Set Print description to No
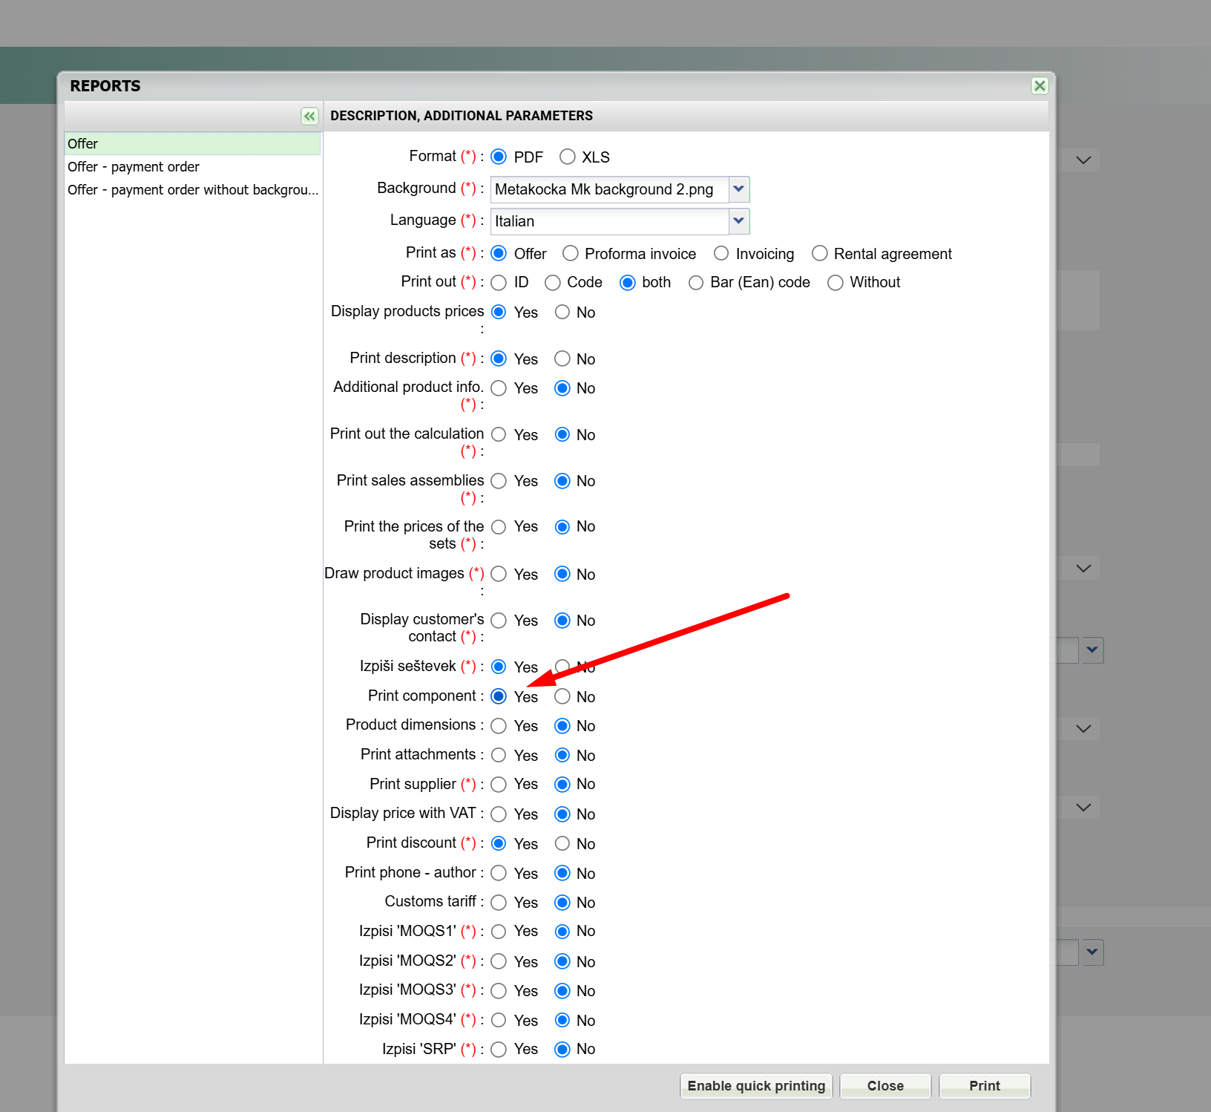1211x1112 pixels. tap(562, 359)
